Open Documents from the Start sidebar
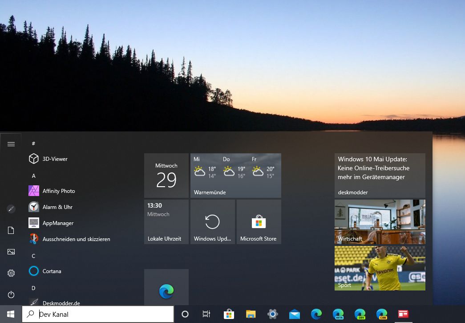 coord(11,230)
